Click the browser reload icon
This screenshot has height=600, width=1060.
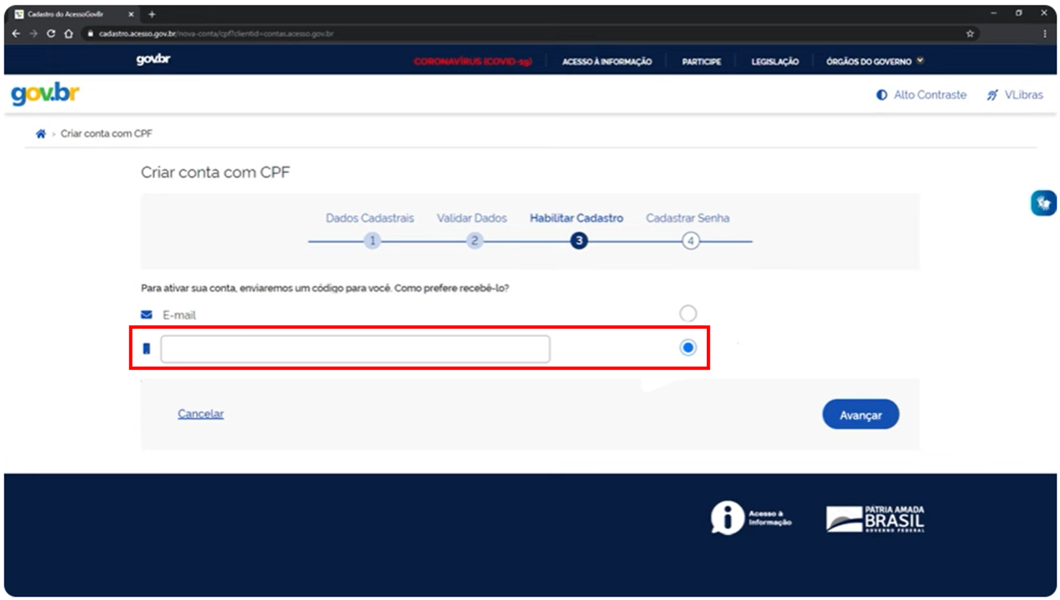51,33
